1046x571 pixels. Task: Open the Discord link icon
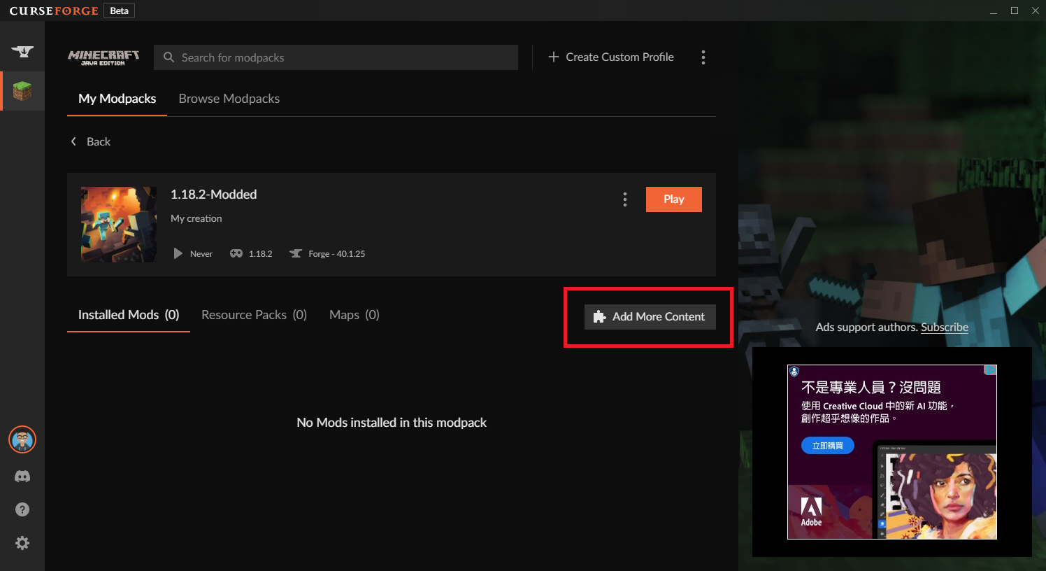click(22, 477)
